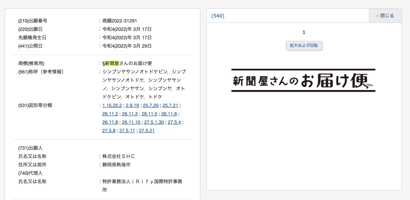Open figure classification 25.7.20
The width and height of the screenshot is (410, 200).
[x=151, y=105]
